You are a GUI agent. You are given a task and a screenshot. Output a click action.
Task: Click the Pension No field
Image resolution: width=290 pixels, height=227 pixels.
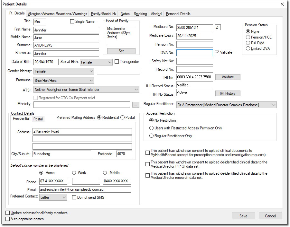pyautogui.click(x=194, y=45)
